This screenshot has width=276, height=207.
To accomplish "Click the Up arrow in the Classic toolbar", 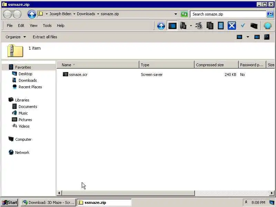I will (161, 26).
